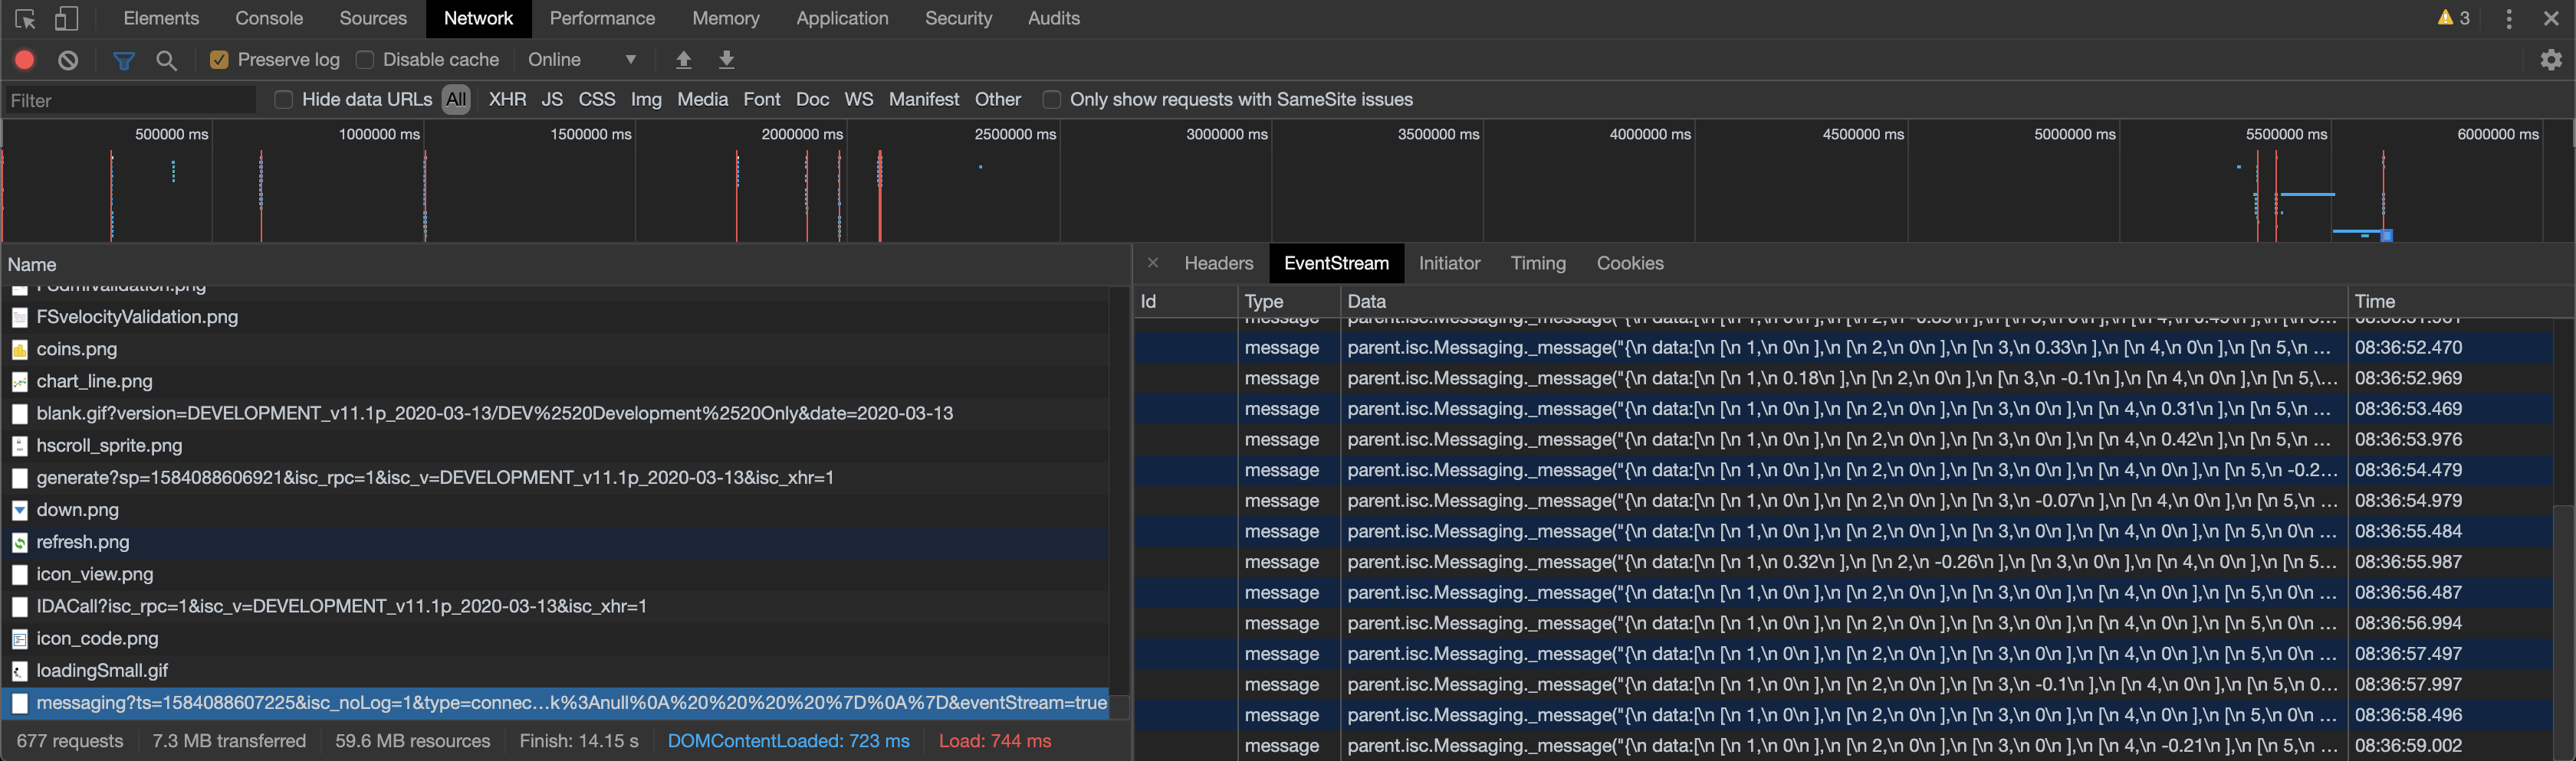Screen dimensions: 2576x761
Task: Stop recording the network log
Action: pos(25,60)
